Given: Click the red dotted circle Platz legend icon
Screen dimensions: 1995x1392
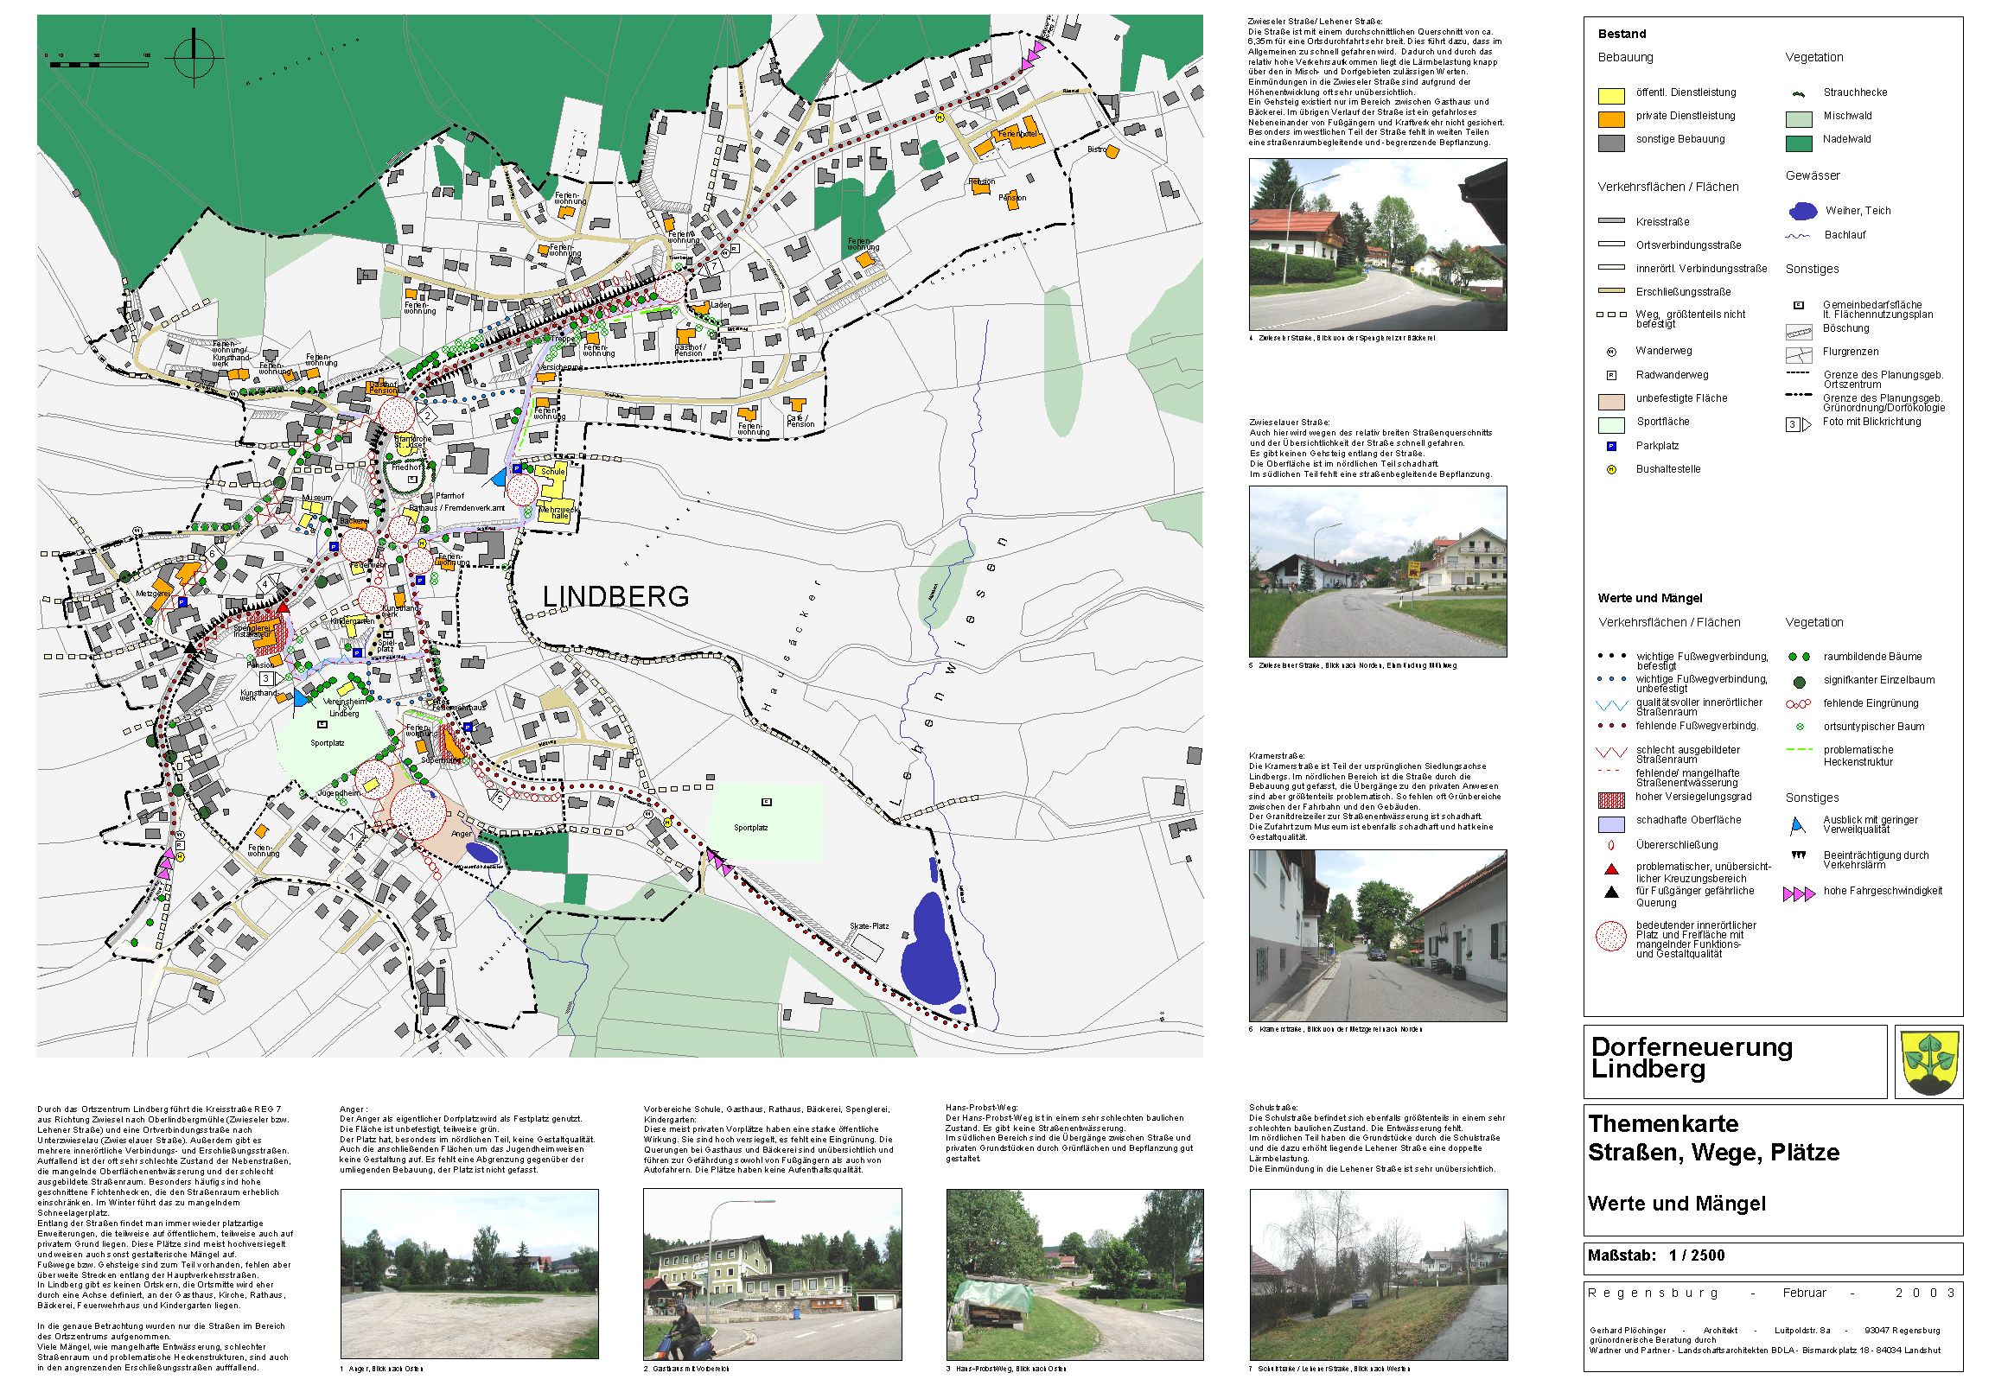Looking at the screenshot, I should point(1611,937).
